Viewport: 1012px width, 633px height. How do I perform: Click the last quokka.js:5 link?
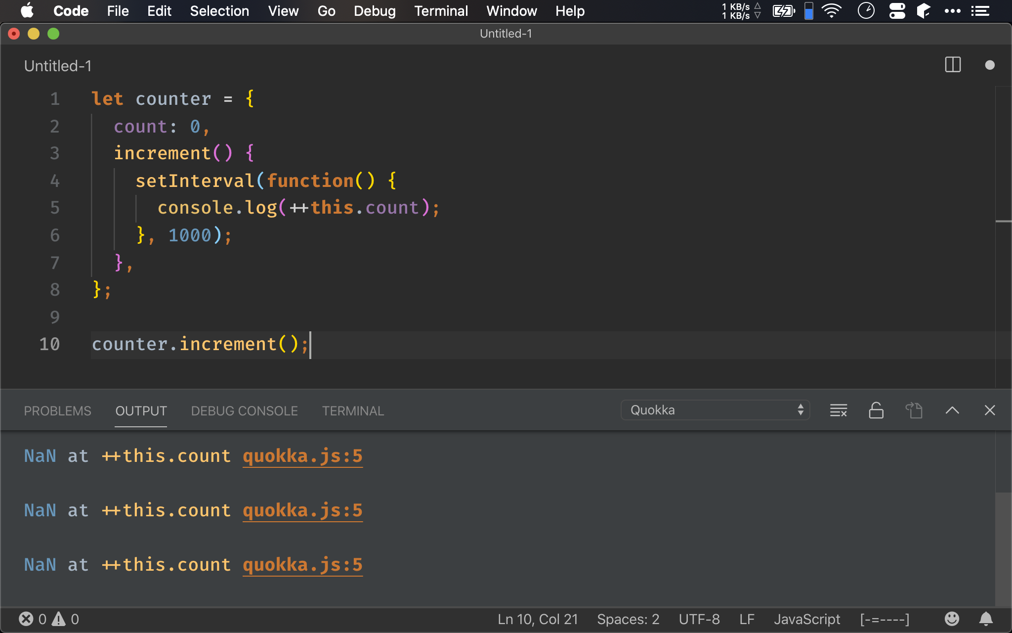(x=302, y=565)
